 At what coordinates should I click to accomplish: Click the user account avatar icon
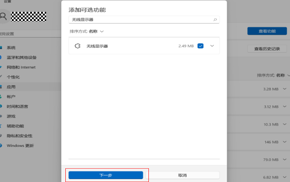[3, 16]
